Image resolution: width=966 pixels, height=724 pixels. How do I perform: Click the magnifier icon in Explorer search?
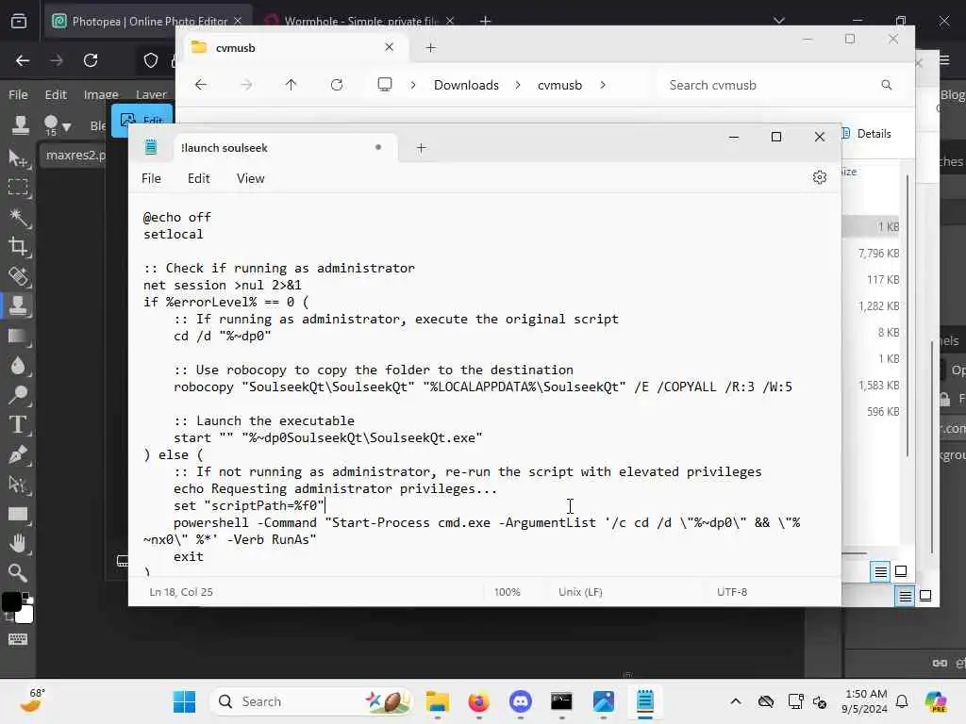pyautogui.click(x=887, y=85)
